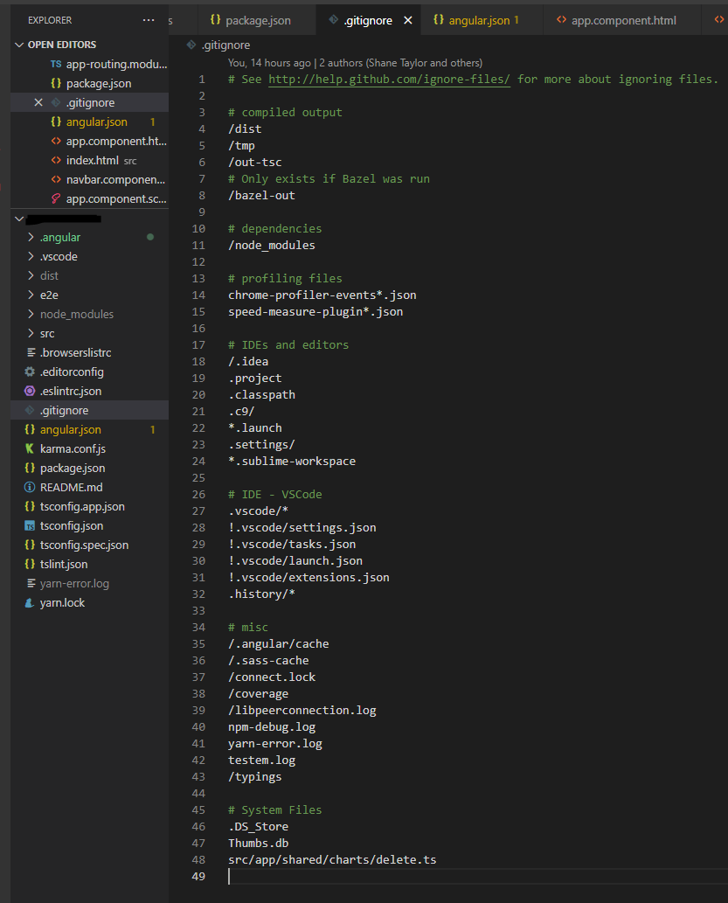Click the app.component.scss Sass icon
Viewport: 728px width, 903px height.
[x=56, y=198]
